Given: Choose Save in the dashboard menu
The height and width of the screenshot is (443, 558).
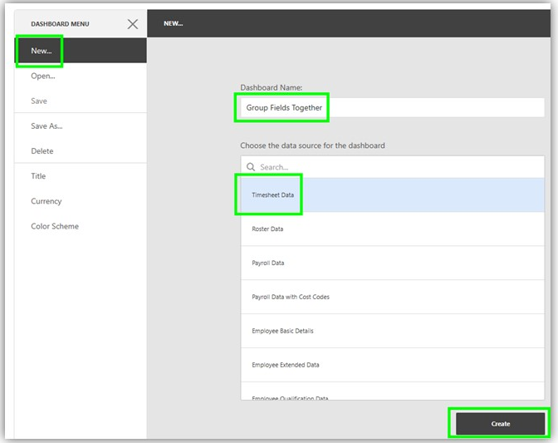Looking at the screenshot, I should pyautogui.click(x=81, y=101).
